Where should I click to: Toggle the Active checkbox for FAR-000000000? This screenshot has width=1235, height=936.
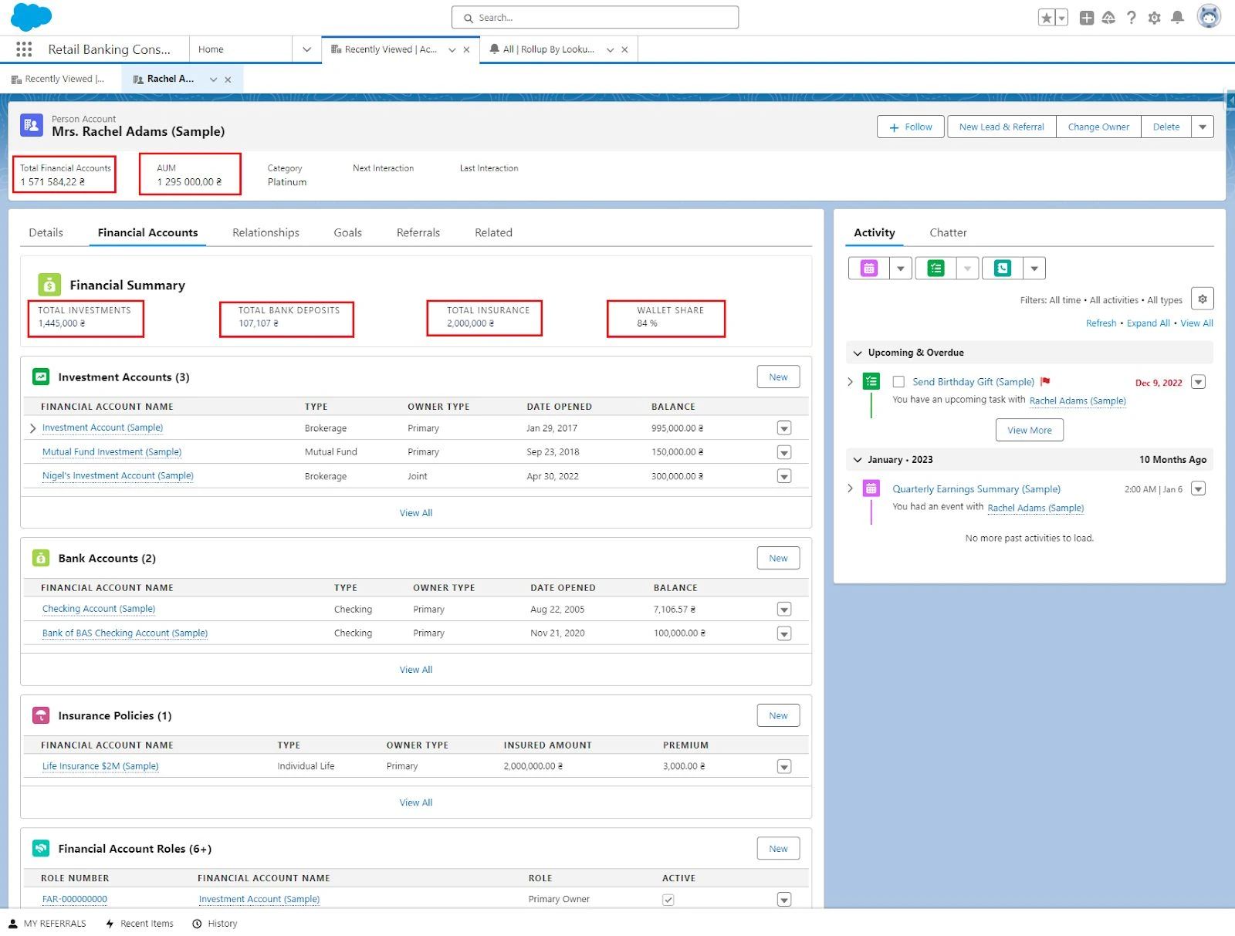(668, 900)
